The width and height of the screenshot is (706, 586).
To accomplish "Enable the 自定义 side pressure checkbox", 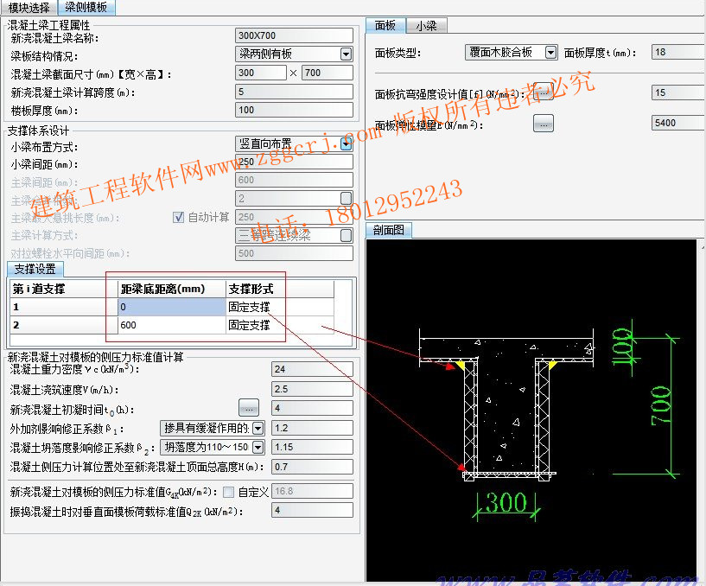I will click(229, 493).
